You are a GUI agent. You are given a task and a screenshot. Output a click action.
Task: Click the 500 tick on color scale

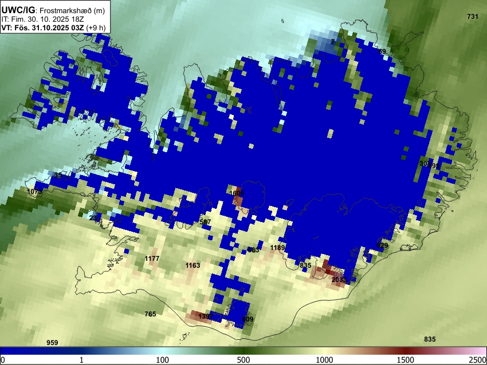pos(244,360)
